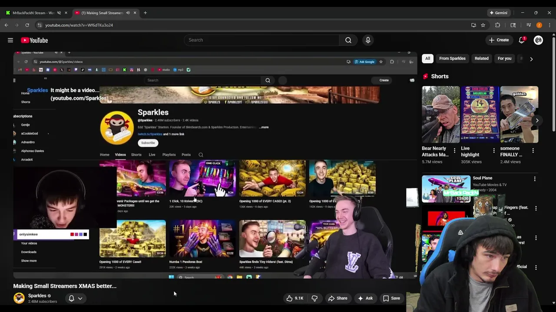Reload the page with the refresh icon
556x312 pixels.
click(x=27, y=25)
